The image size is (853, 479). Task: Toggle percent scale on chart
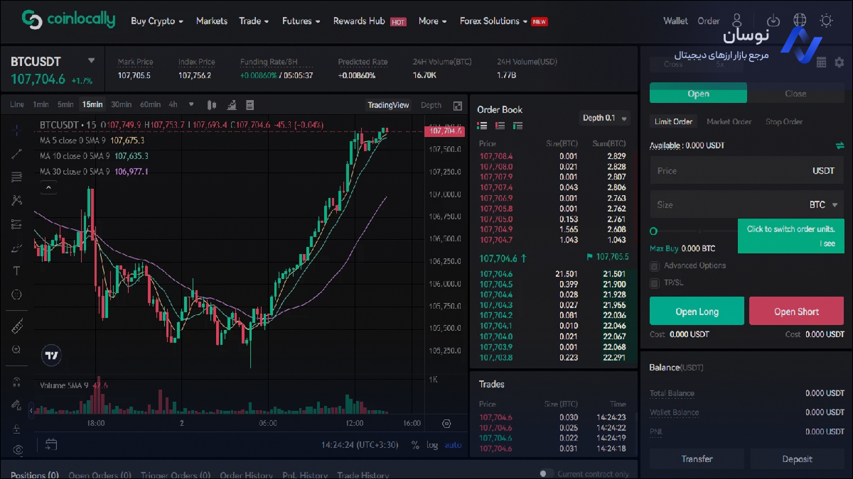click(415, 445)
